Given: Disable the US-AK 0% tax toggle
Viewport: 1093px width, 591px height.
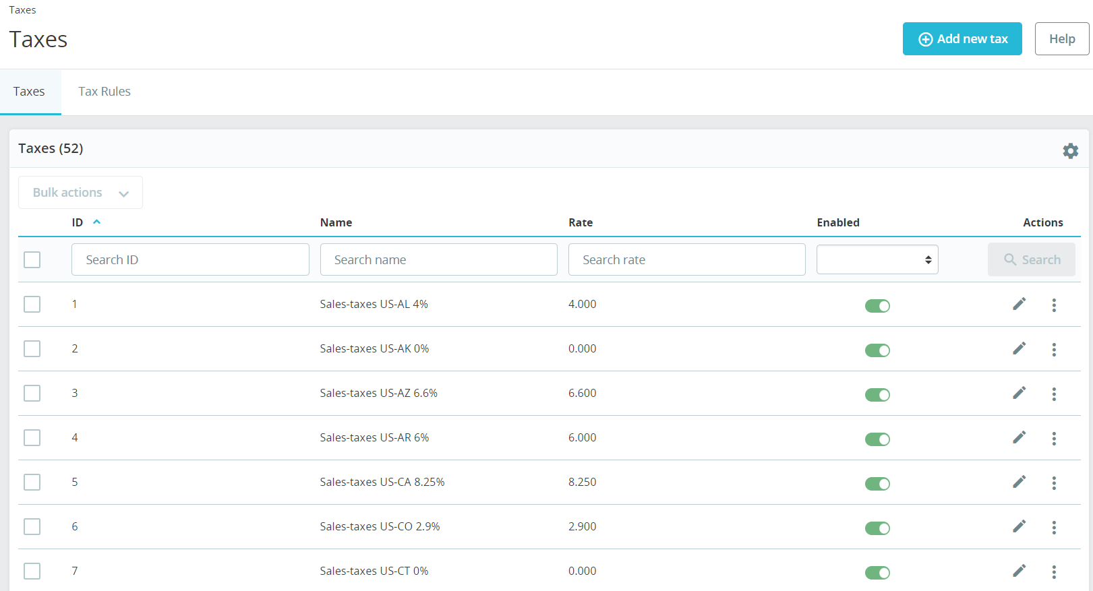Looking at the screenshot, I should [x=877, y=350].
